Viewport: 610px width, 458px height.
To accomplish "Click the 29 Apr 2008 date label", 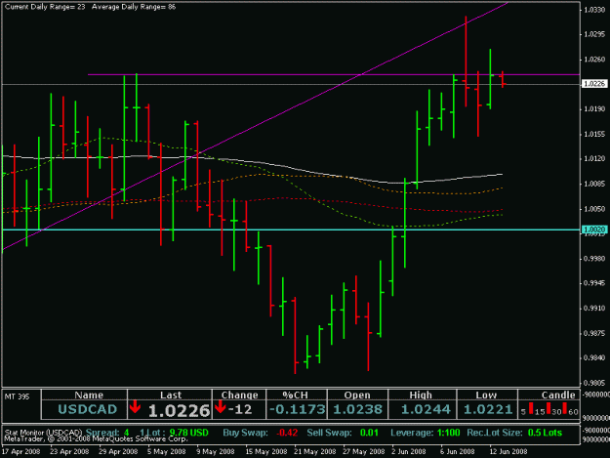I will tap(118, 452).
